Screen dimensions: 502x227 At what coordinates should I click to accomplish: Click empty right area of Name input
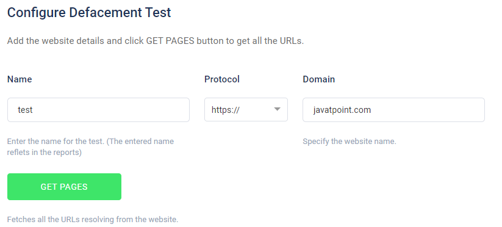click(x=144, y=110)
